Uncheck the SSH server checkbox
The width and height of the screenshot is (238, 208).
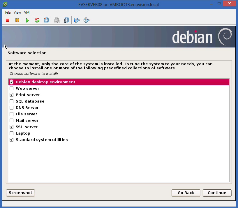pyautogui.click(x=12, y=127)
